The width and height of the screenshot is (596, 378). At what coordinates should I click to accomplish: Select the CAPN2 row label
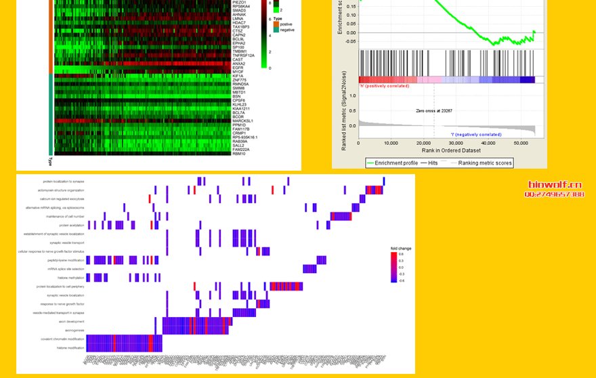[x=239, y=35]
